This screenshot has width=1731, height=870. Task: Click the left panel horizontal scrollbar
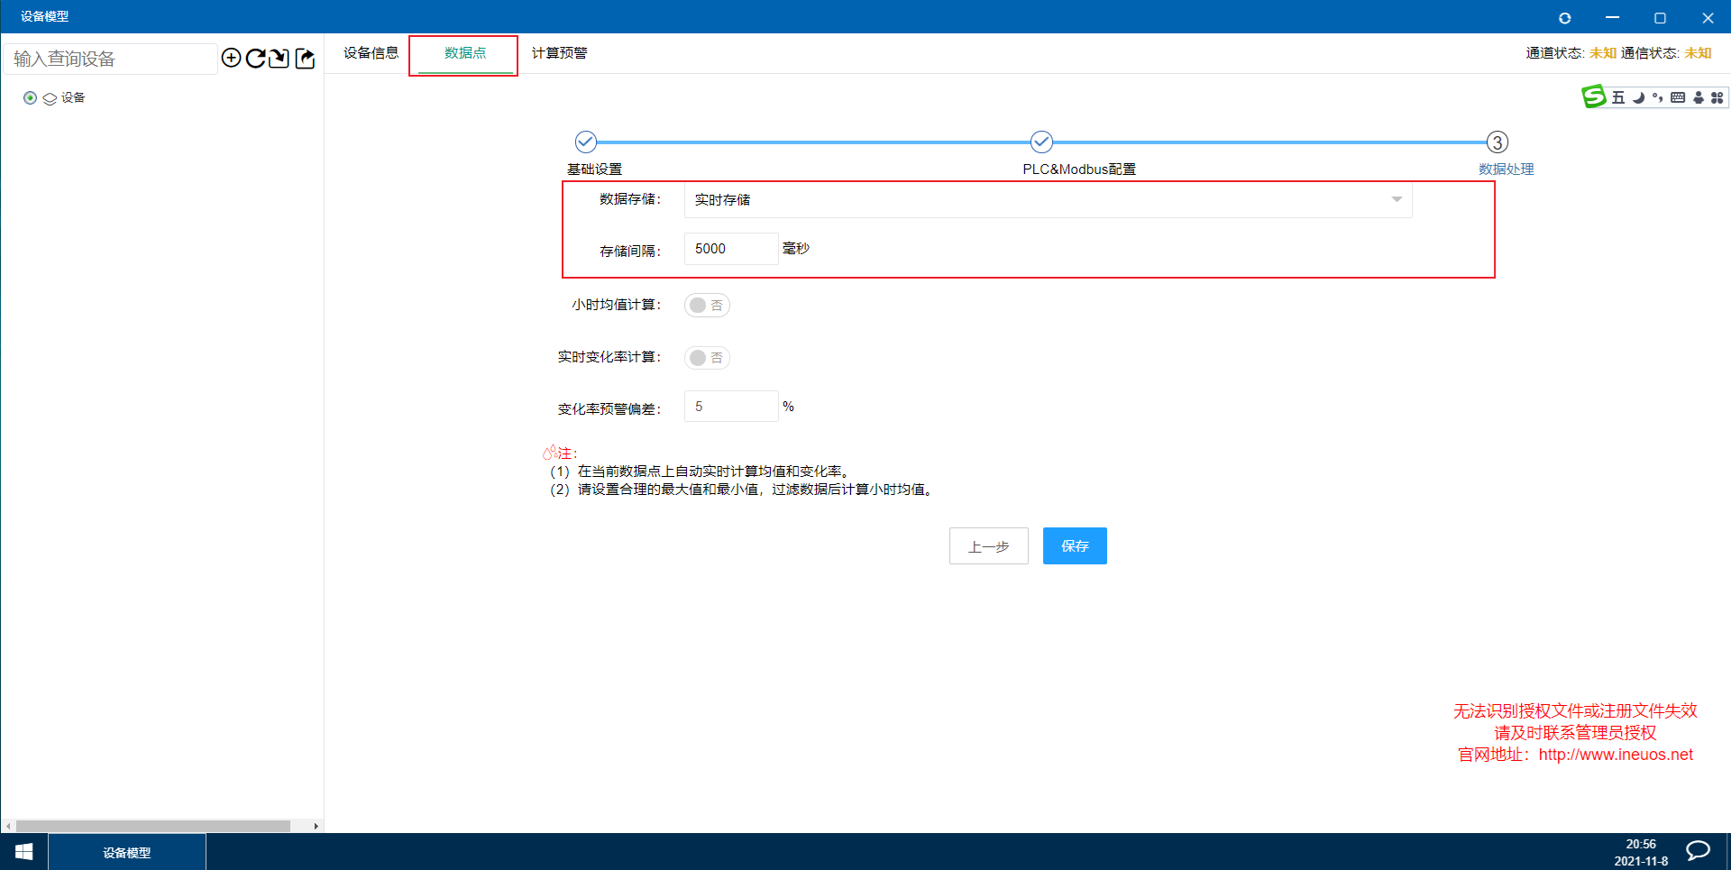[153, 826]
